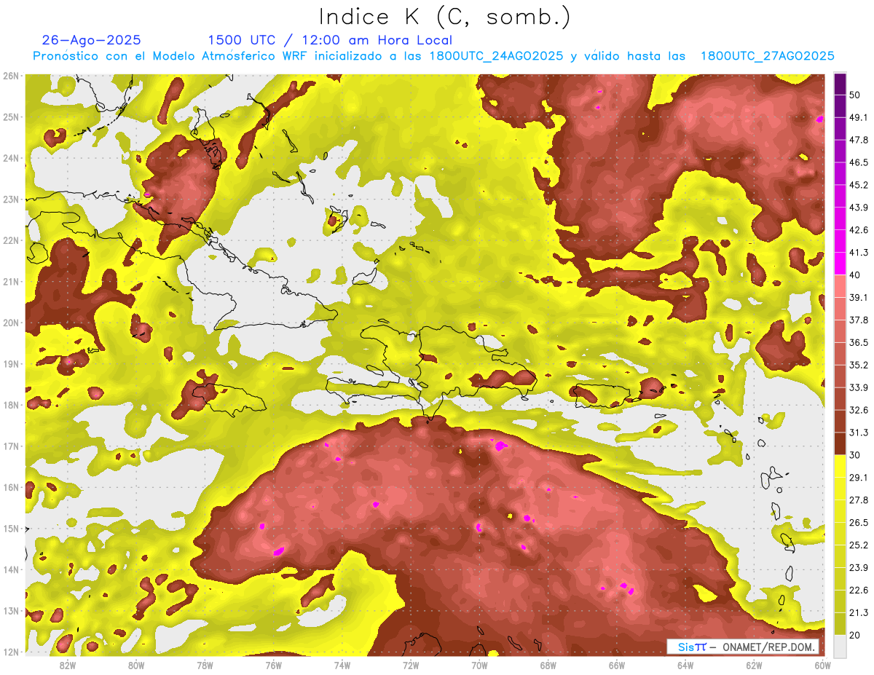Click the "64W" longitude label

686,666
